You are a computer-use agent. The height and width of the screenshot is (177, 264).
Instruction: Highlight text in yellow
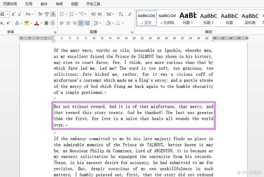click(27, 23)
